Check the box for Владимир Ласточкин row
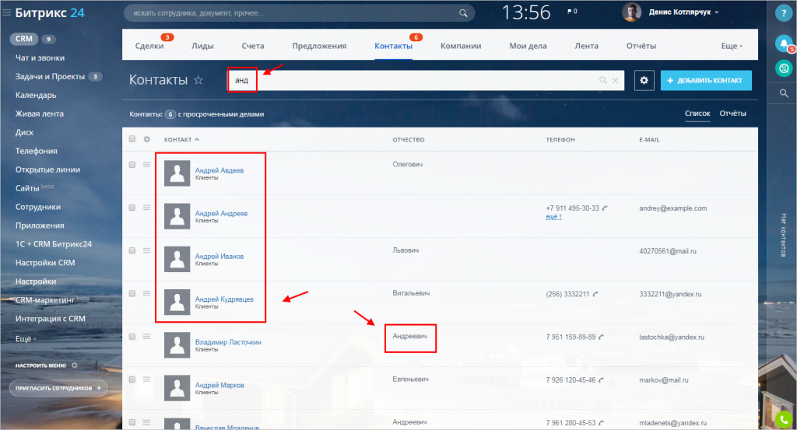Viewport: 797px width, 430px height. 132,336
